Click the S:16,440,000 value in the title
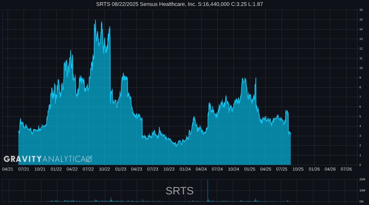 click(x=214, y=4)
